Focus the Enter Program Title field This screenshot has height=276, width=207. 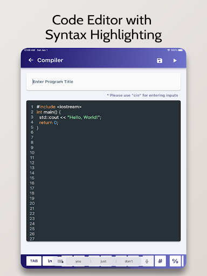[103, 81]
